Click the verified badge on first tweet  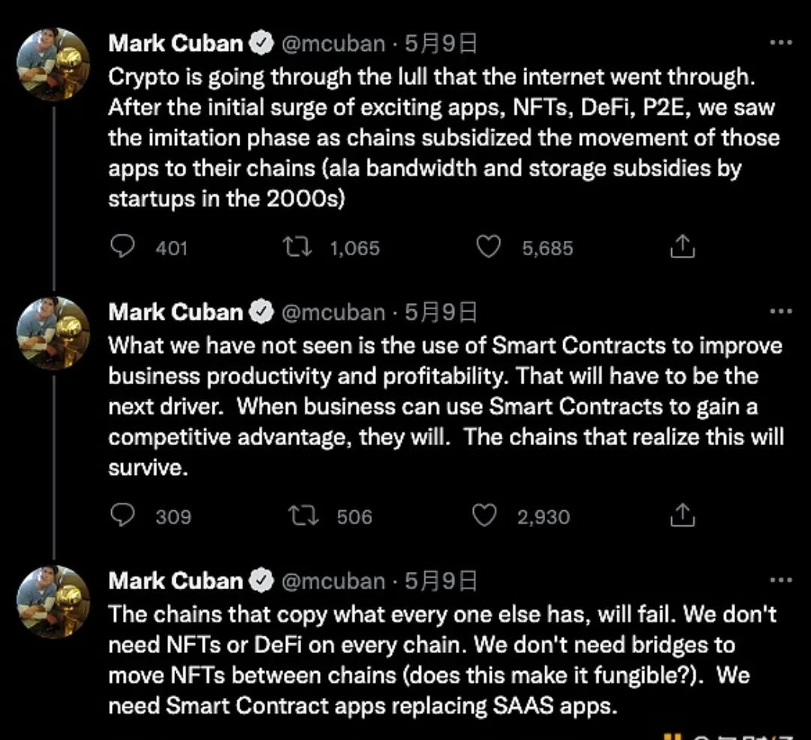point(261,44)
